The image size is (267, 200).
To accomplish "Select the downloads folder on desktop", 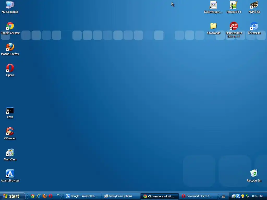I will (214, 28).
